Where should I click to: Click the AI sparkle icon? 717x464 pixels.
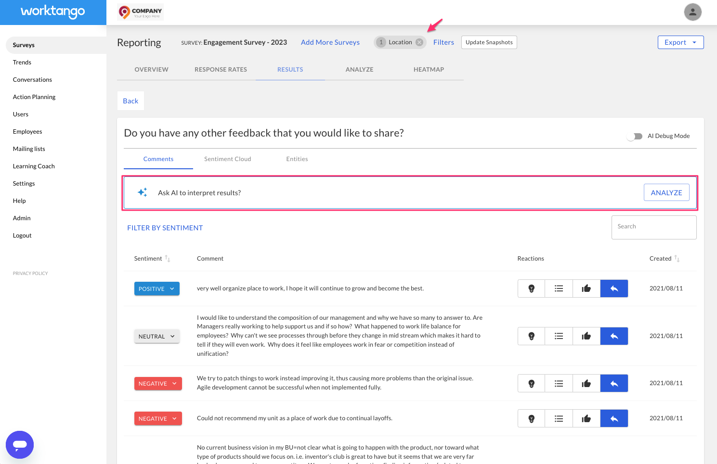pos(143,192)
